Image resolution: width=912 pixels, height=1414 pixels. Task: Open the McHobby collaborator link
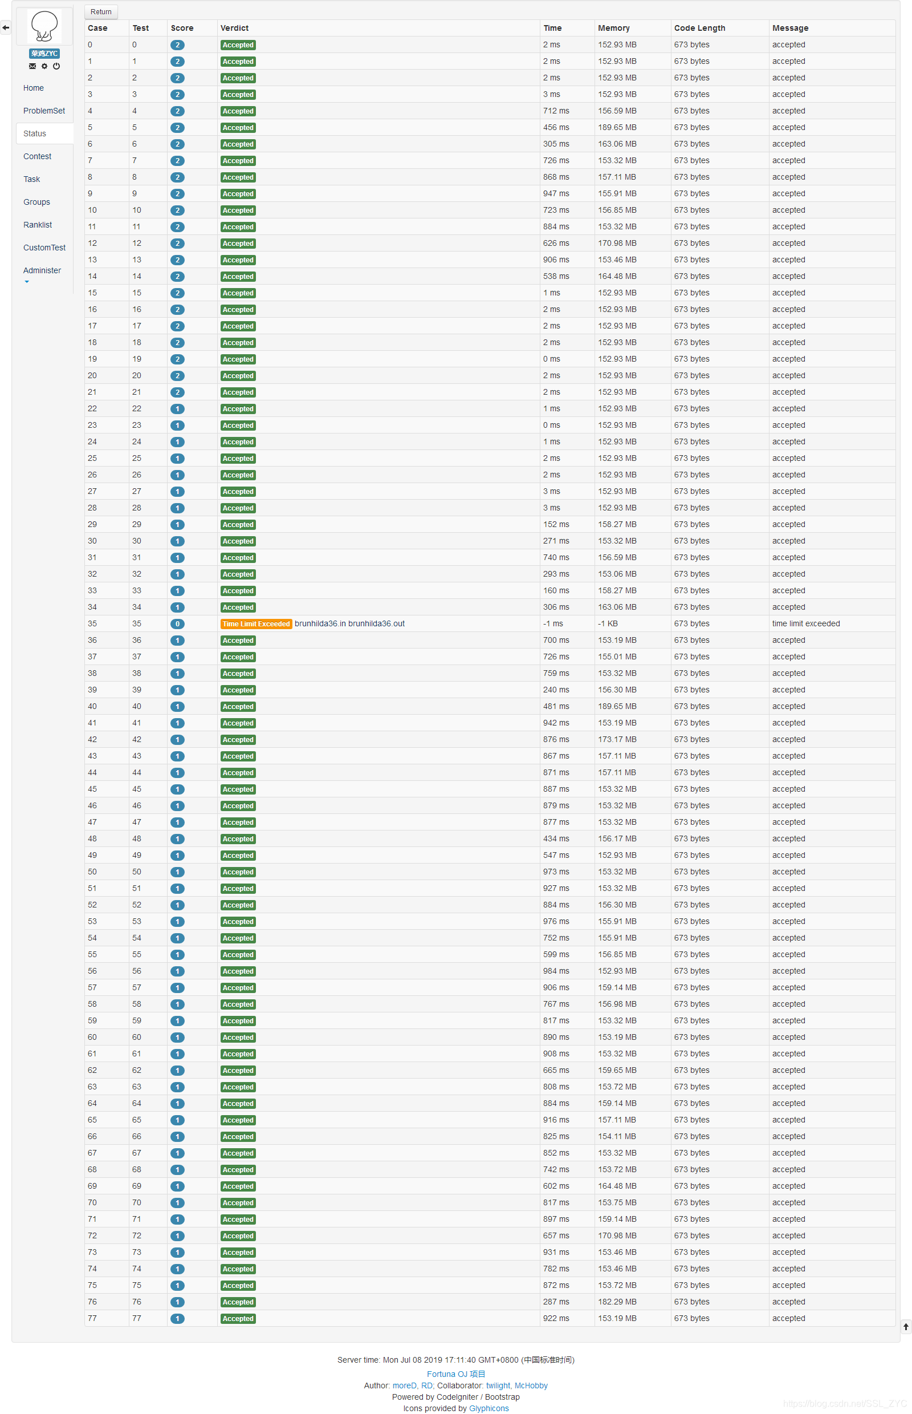point(531,1385)
